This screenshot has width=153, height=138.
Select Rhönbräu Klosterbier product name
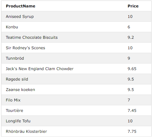click(x=26, y=131)
